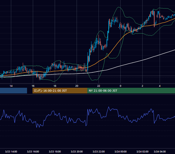Click the '3/24 04:00' date label

coord(160,151)
